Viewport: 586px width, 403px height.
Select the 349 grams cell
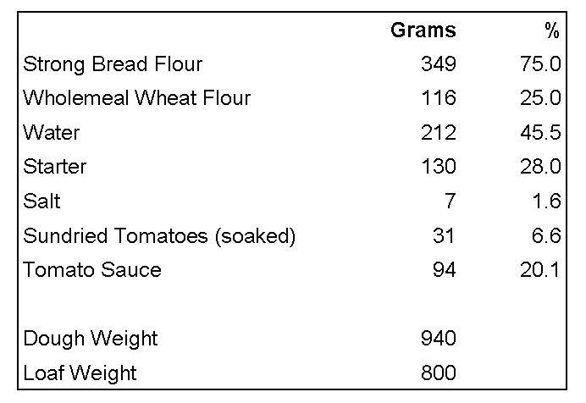[438, 64]
